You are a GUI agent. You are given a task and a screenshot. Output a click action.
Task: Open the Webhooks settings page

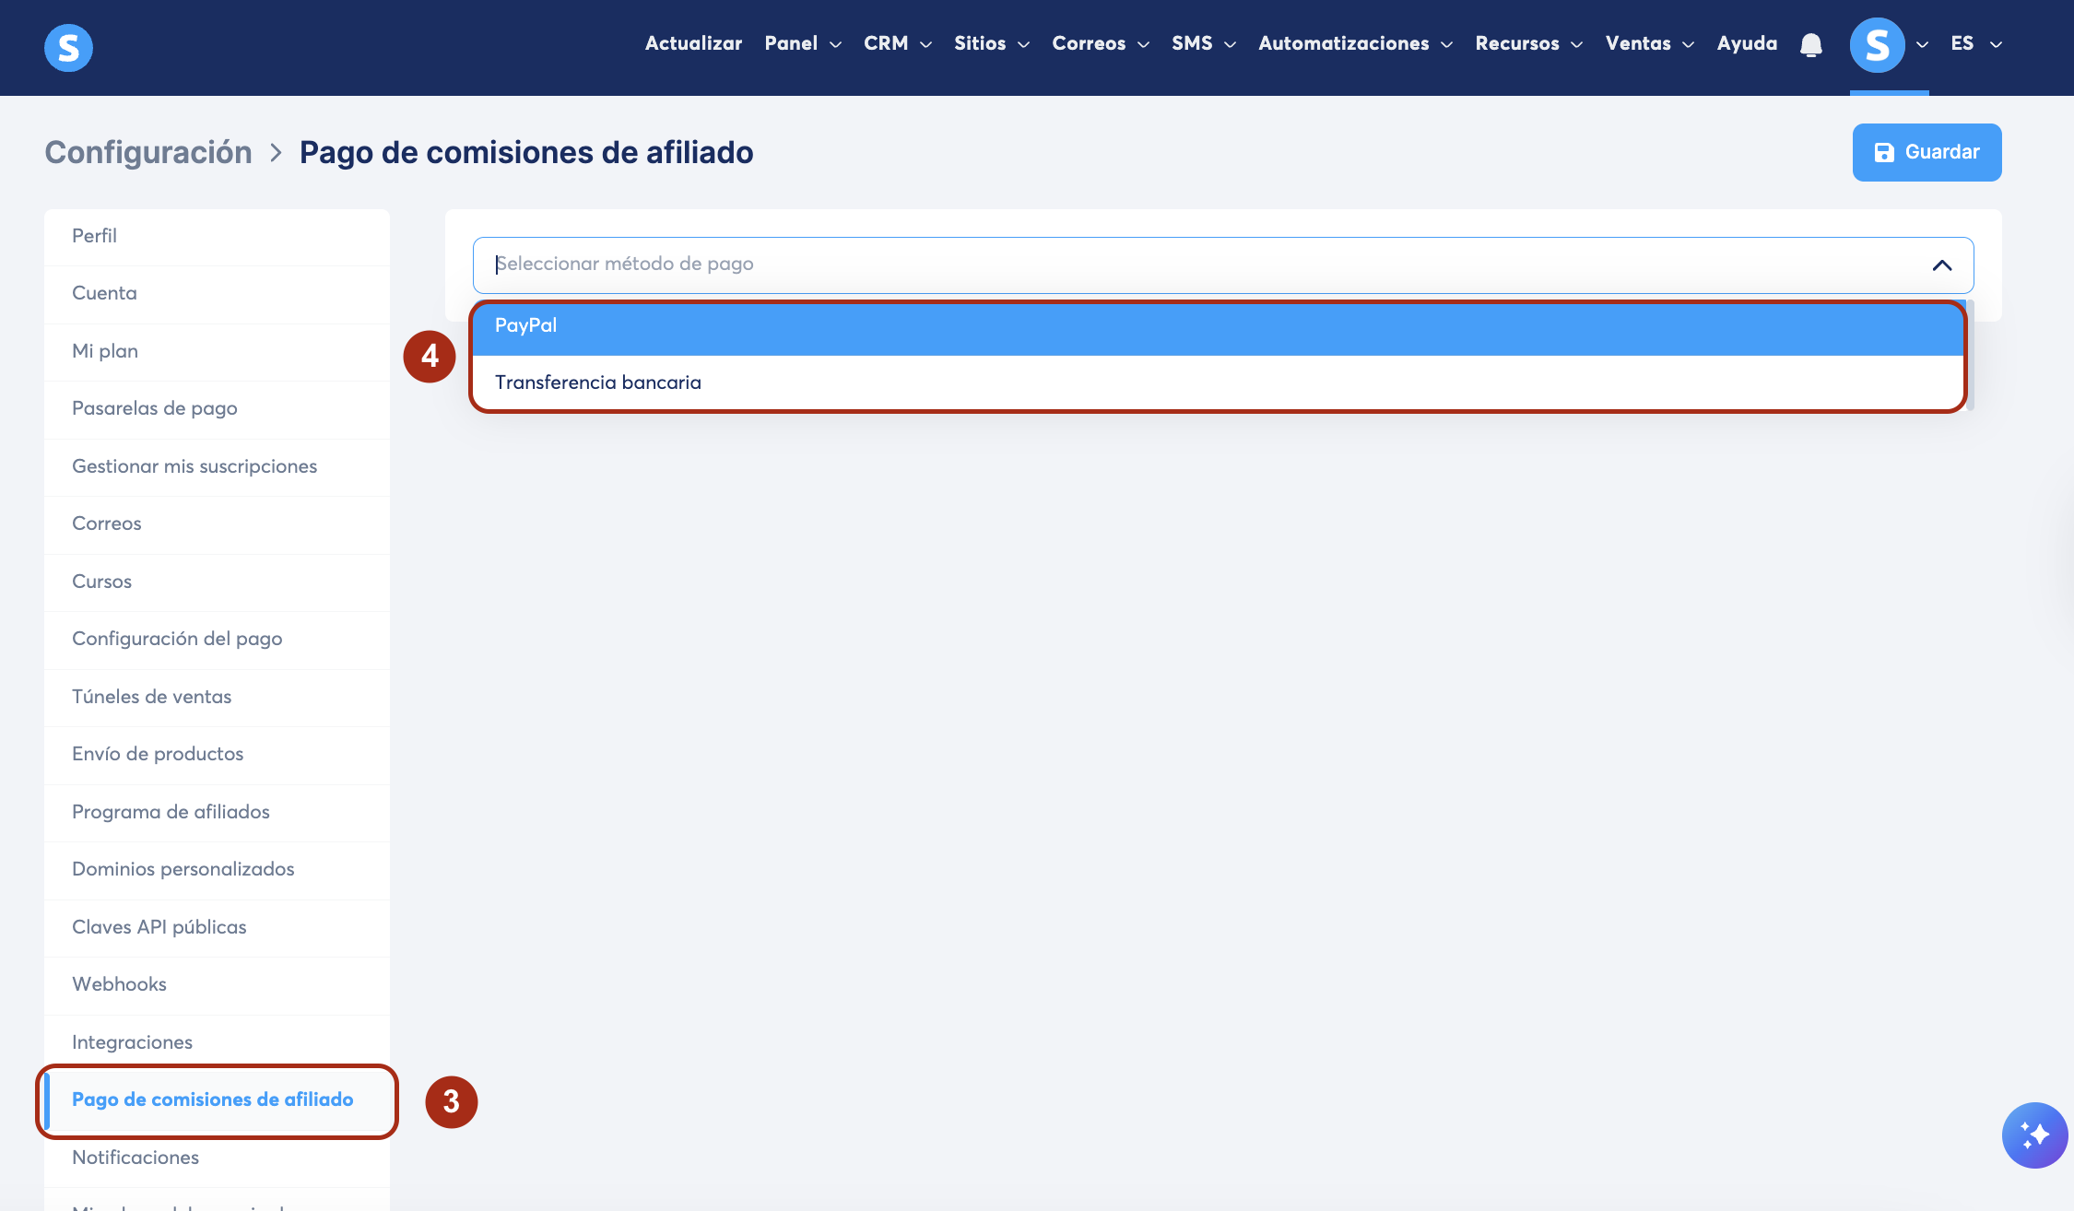tap(119, 984)
